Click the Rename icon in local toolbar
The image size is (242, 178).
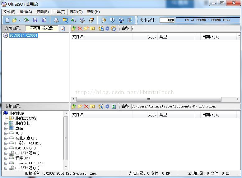tap(92, 107)
